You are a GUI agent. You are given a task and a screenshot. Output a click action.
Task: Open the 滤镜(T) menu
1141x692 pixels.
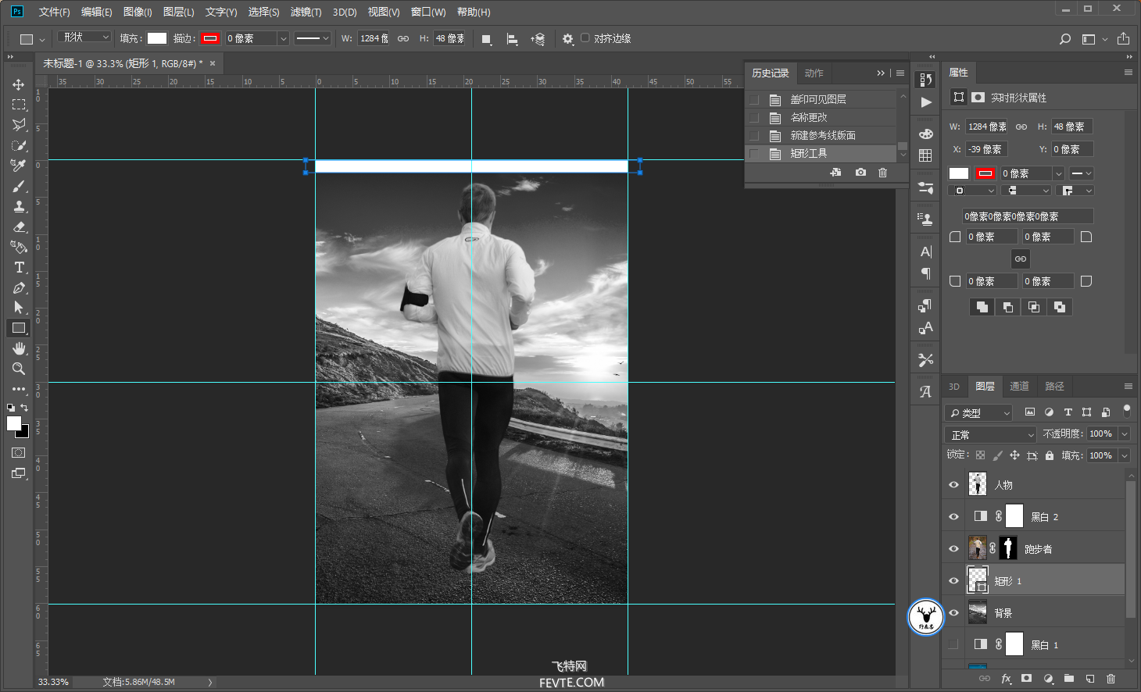[306, 12]
